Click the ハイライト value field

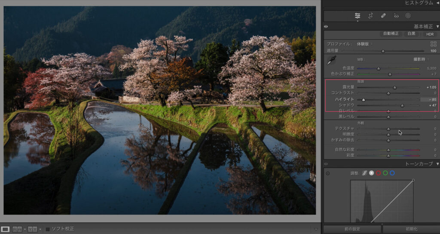pos(431,99)
